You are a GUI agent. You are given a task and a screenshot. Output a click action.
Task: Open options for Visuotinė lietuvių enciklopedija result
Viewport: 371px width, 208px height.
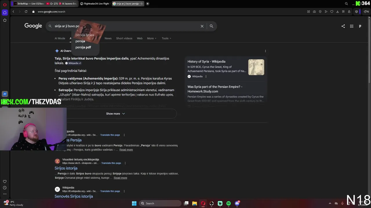[125, 163]
